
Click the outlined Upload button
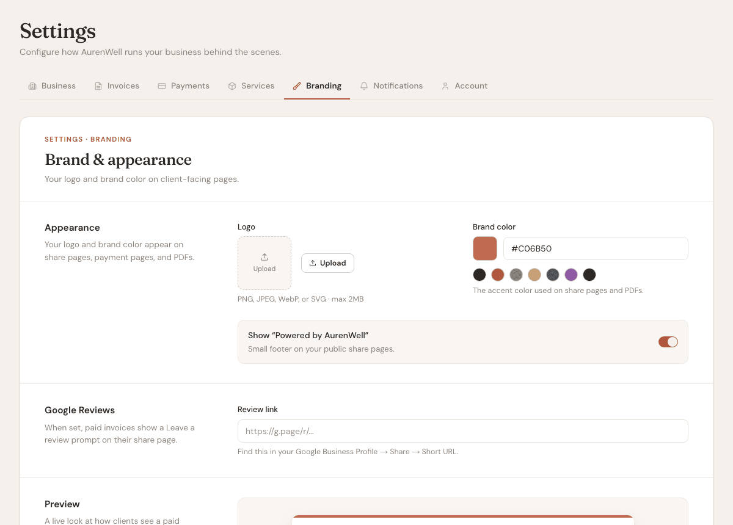327,263
